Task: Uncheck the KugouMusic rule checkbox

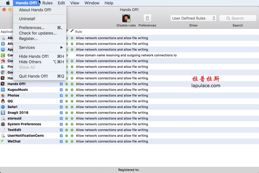Action: (x=61, y=90)
